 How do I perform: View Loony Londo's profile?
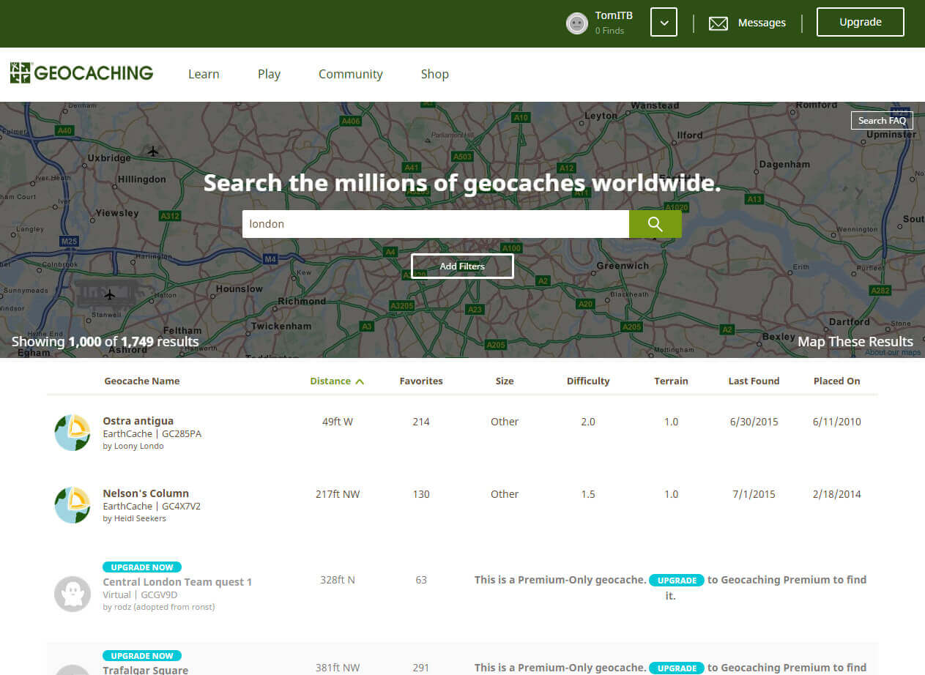click(136, 445)
